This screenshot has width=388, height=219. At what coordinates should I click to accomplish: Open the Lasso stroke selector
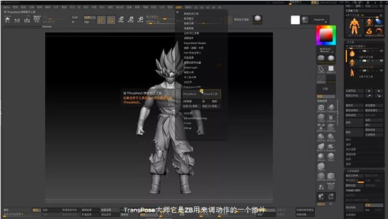click(x=321, y=69)
